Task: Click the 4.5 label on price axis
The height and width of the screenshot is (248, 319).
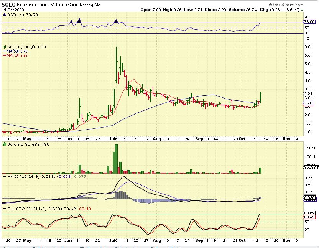Action: 307,72
